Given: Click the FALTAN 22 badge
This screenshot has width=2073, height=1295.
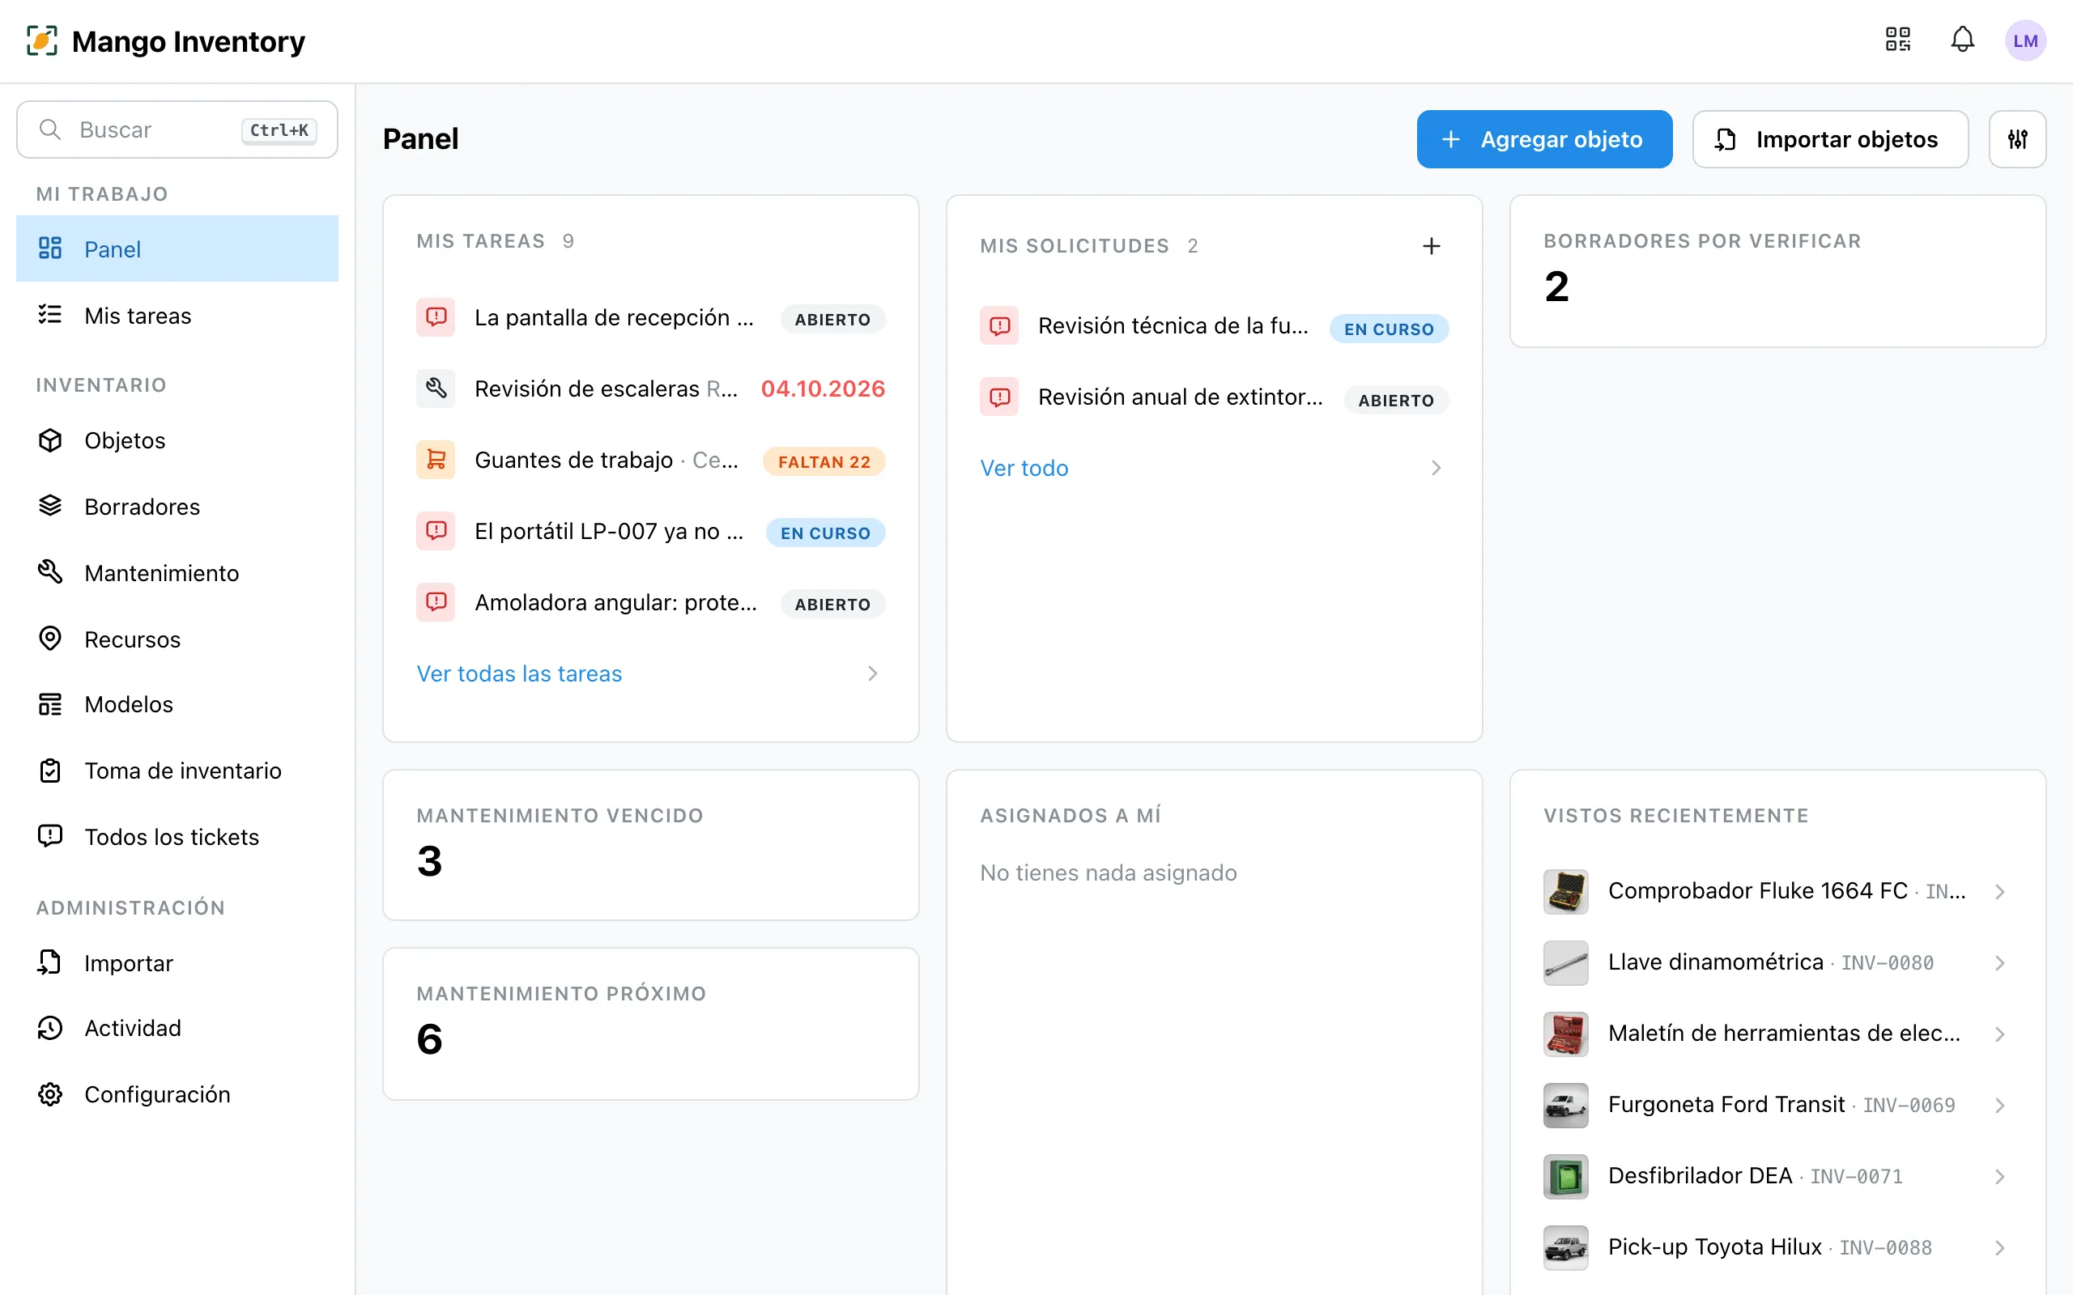Looking at the screenshot, I should click(824, 461).
